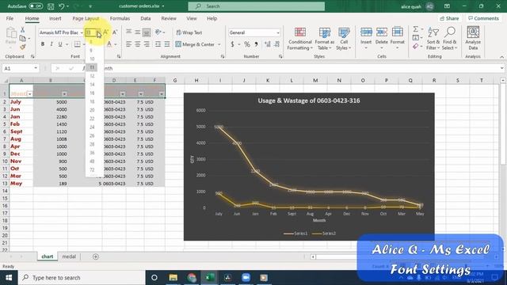
Task: Toggle Bottom Align vertical alignment
Action: 147,32
